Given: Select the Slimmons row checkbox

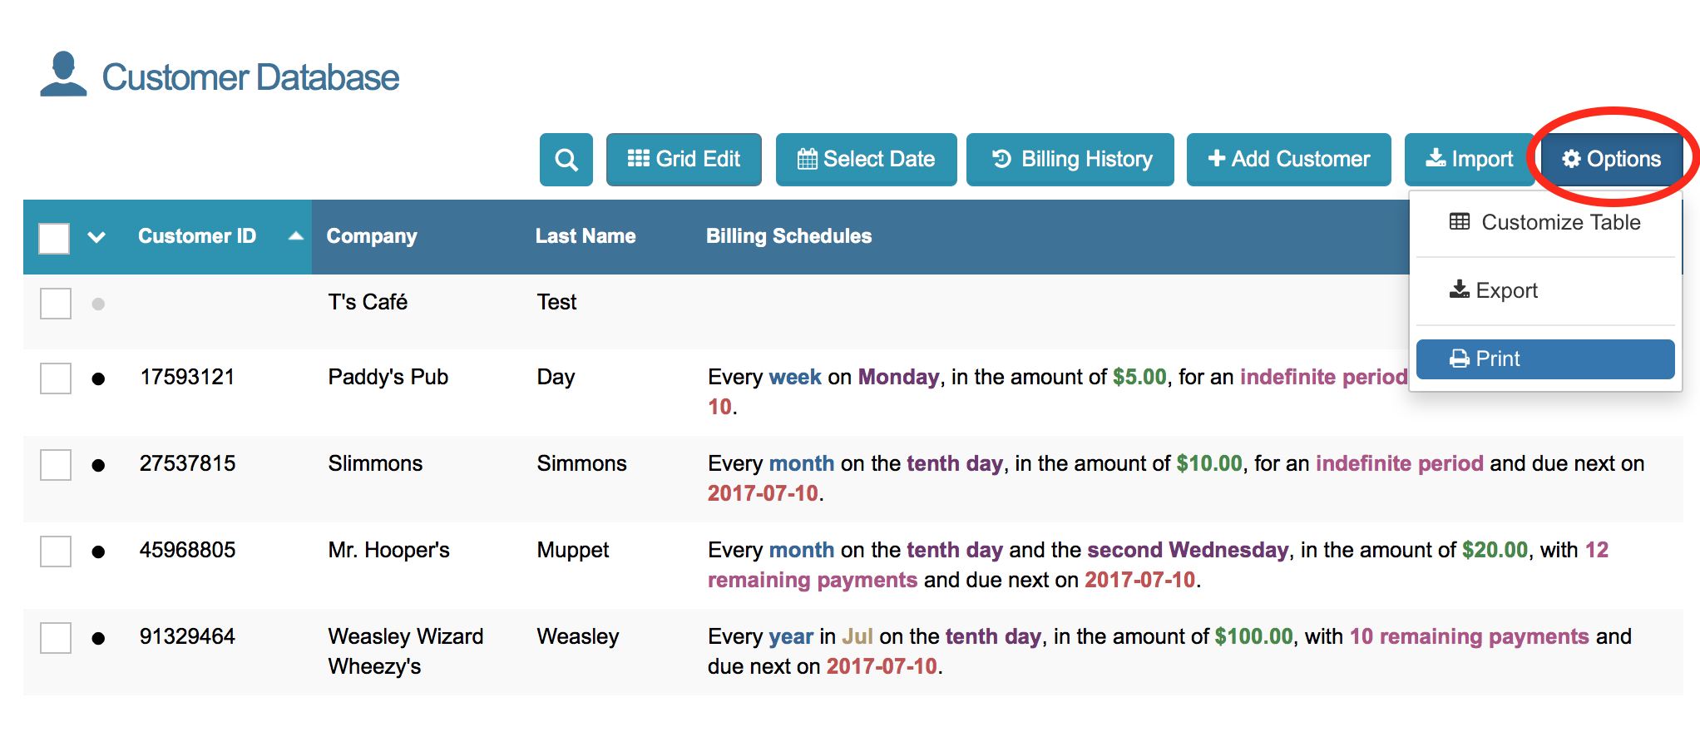Looking at the screenshot, I should [56, 465].
